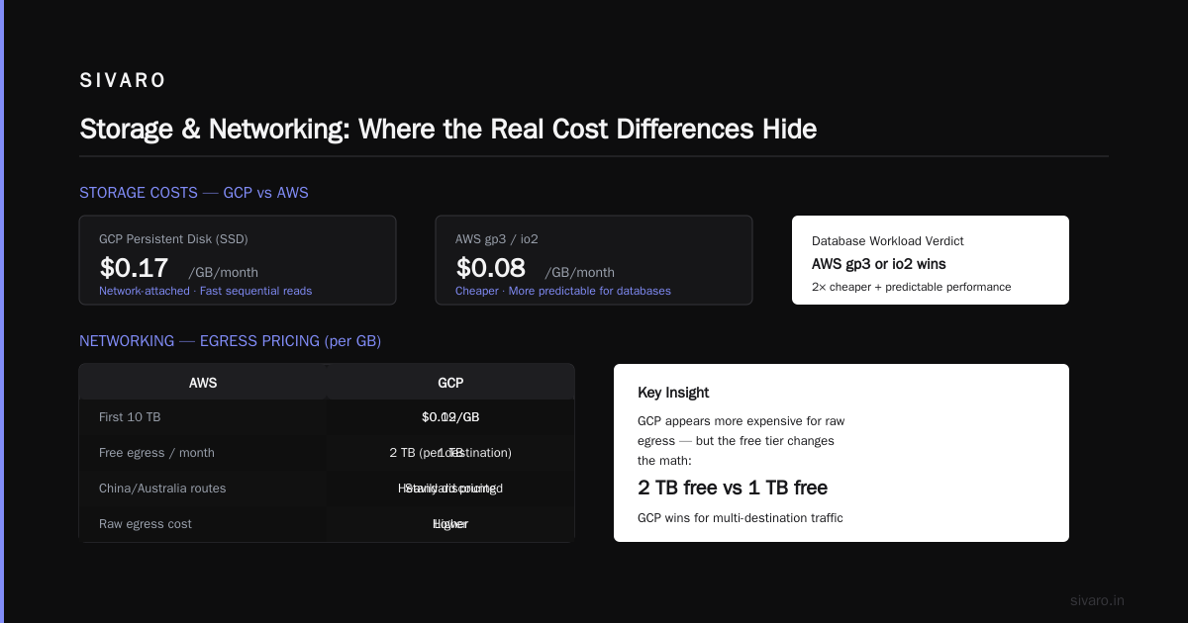Viewport: 1188px width, 623px height.
Task: Select the 'China/Australia routes' row label
Action: 162,489
